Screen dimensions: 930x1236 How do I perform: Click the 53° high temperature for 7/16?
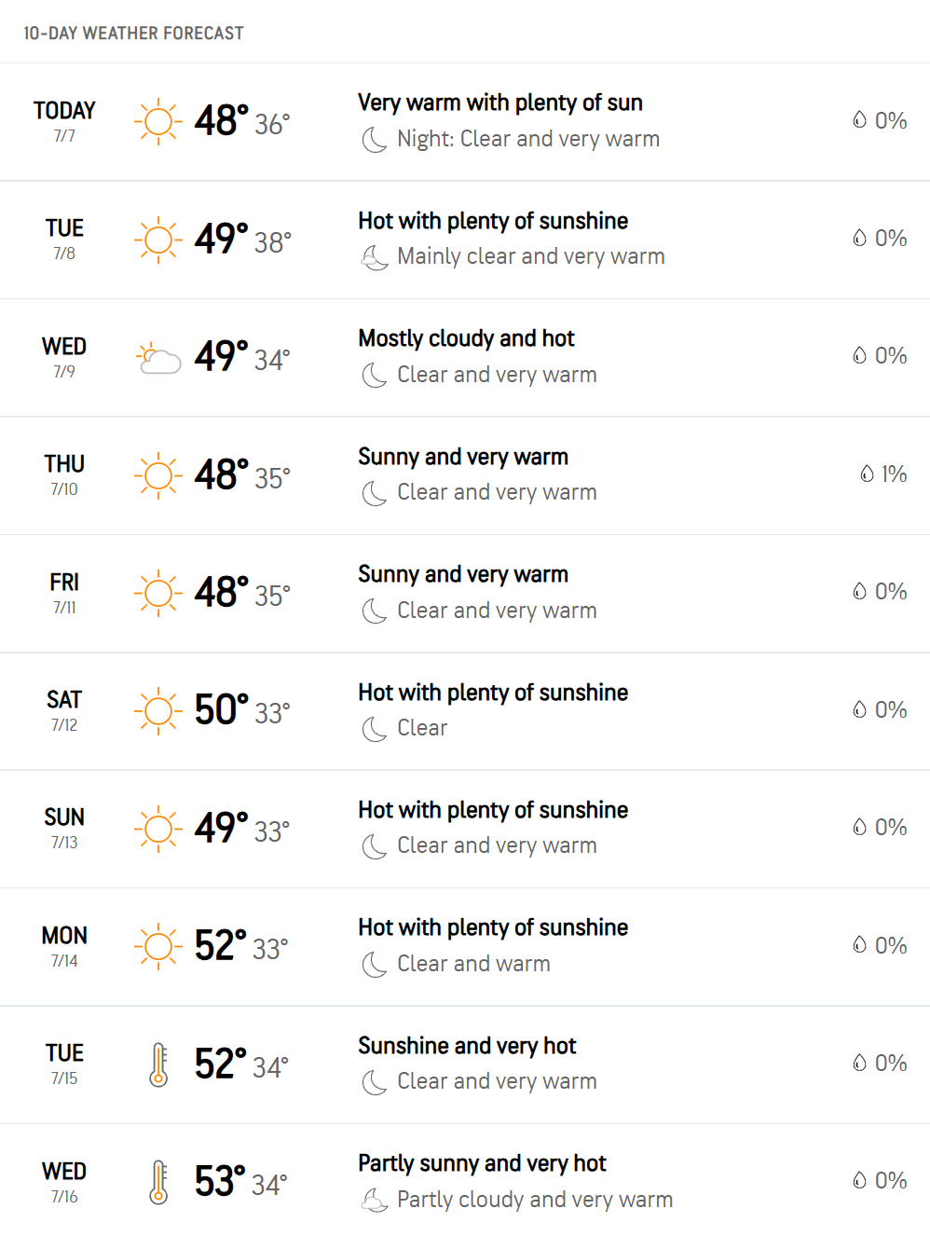coord(220,1182)
